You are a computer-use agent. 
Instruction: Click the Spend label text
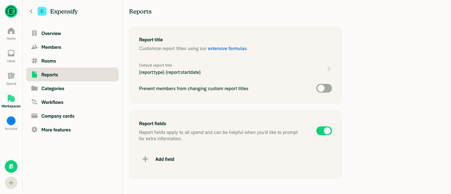pos(11,84)
